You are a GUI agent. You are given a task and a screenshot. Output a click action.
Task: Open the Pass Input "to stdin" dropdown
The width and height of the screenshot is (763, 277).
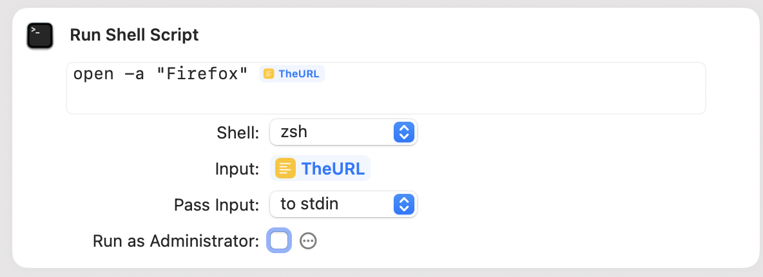[343, 204]
